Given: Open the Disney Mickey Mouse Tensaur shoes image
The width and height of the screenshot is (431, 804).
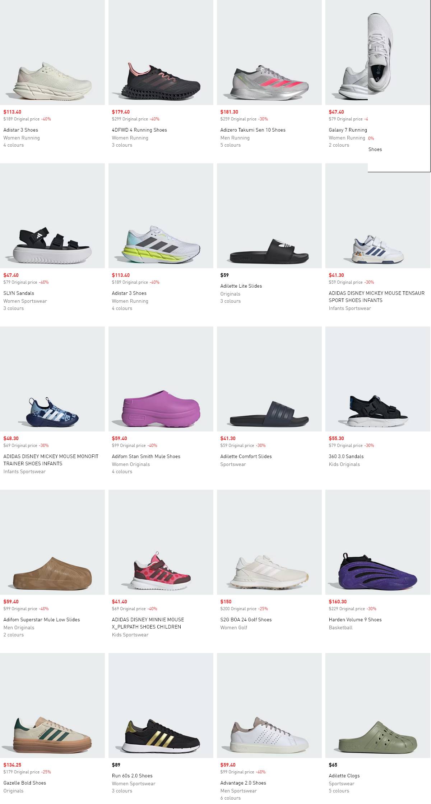Looking at the screenshot, I should click(378, 216).
